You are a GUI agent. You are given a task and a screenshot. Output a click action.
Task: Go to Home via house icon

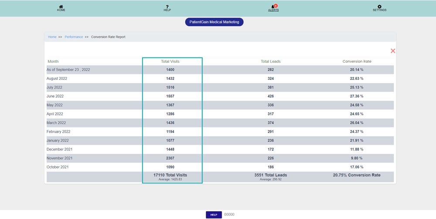[61, 7]
